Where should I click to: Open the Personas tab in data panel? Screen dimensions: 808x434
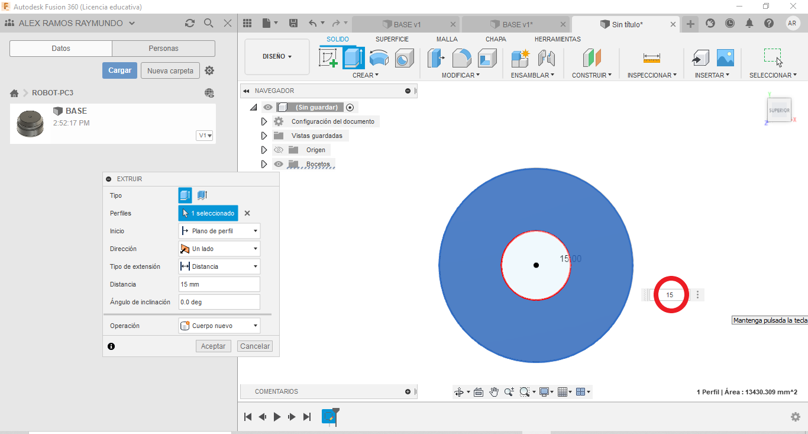(163, 49)
